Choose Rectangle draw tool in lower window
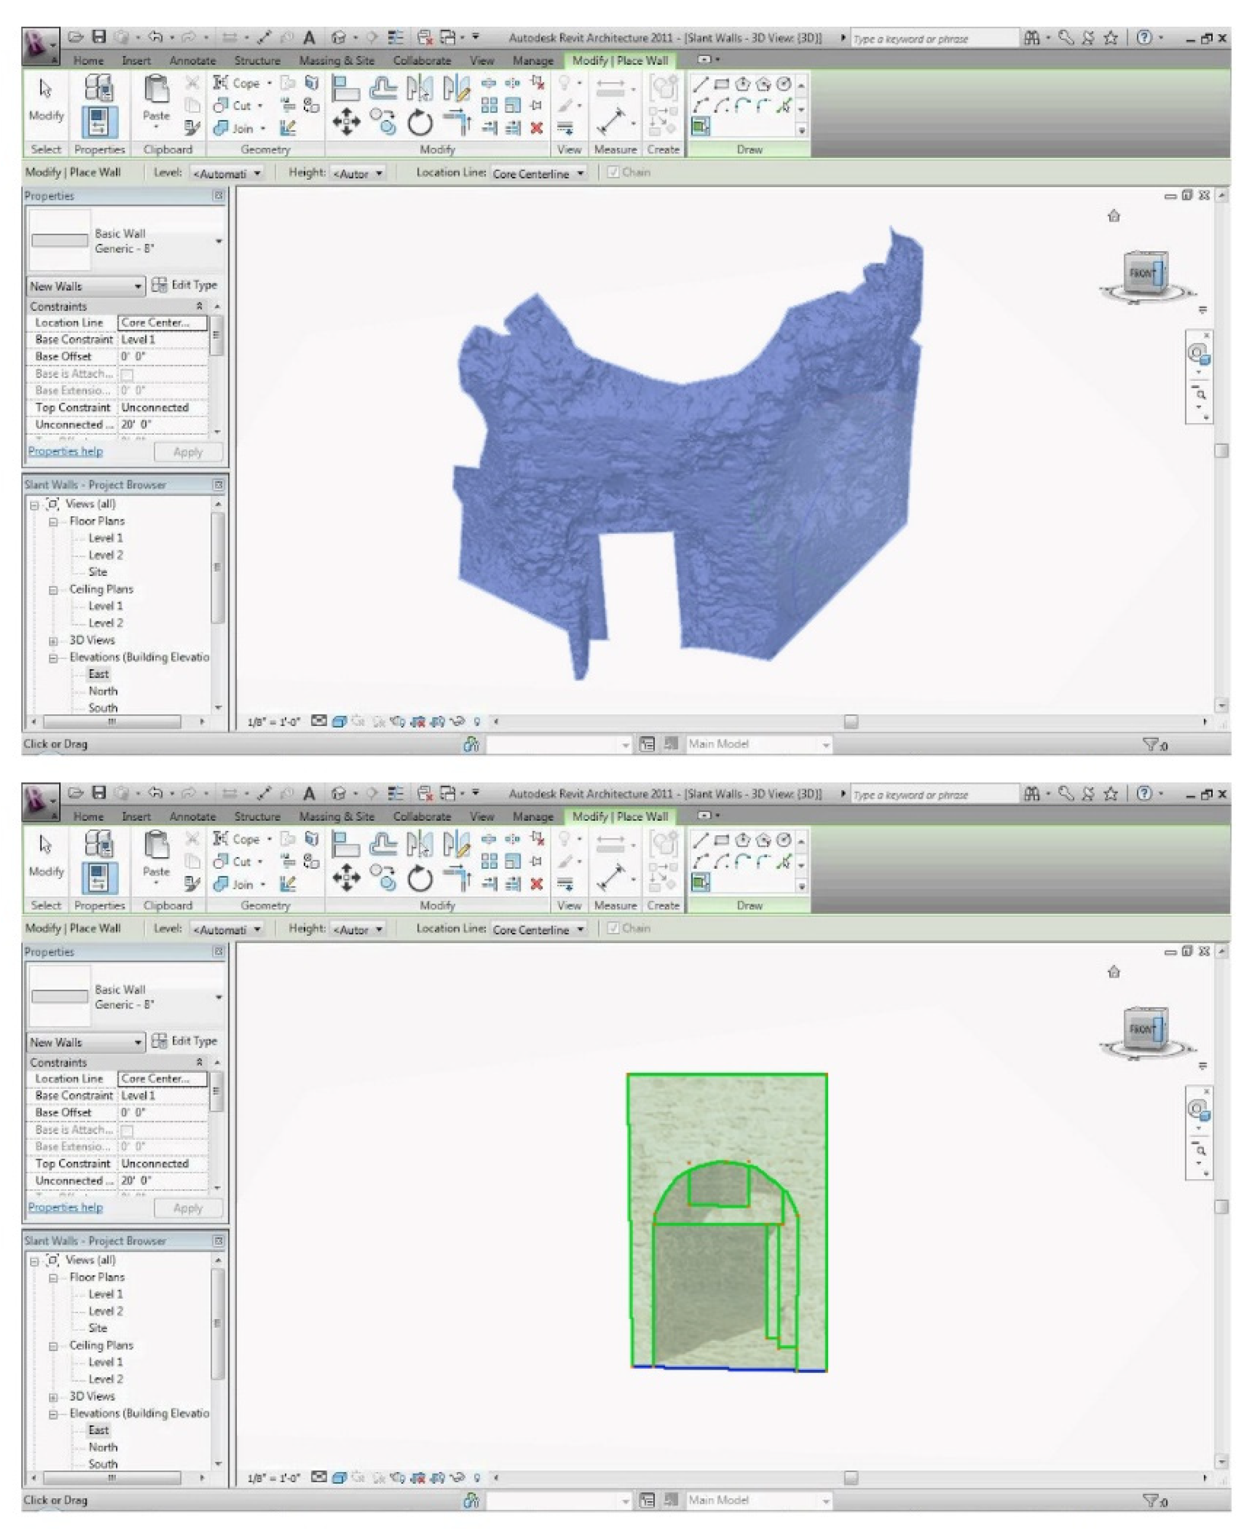 tap(721, 840)
